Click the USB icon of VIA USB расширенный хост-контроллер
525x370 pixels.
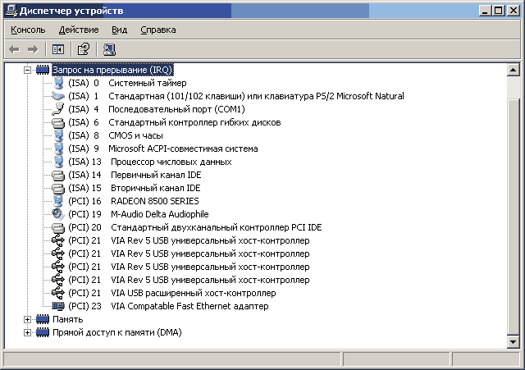[x=57, y=293]
